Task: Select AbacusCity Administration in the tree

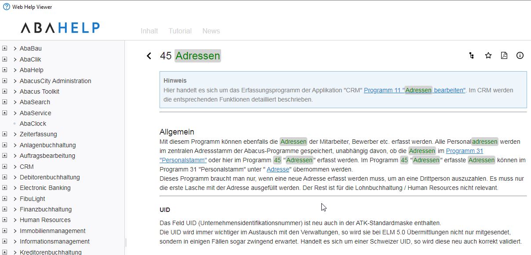Action: pyautogui.click(x=55, y=81)
